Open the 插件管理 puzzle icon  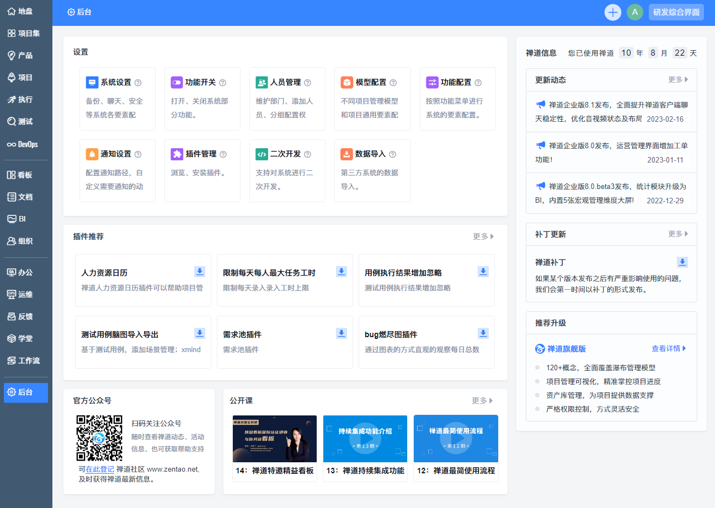[x=177, y=154]
